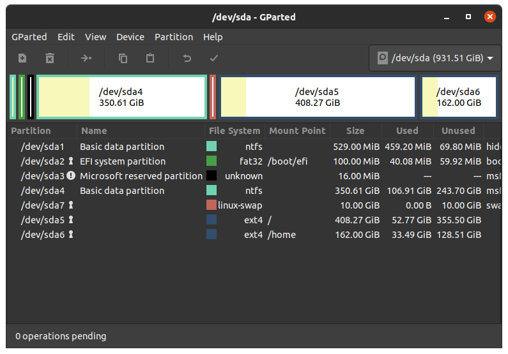This screenshot has height=354, width=508.
Task: Click the resize/move partition icon
Action: tap(86, 58)
